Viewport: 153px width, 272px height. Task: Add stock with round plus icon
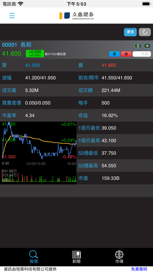tap(147, 46)
